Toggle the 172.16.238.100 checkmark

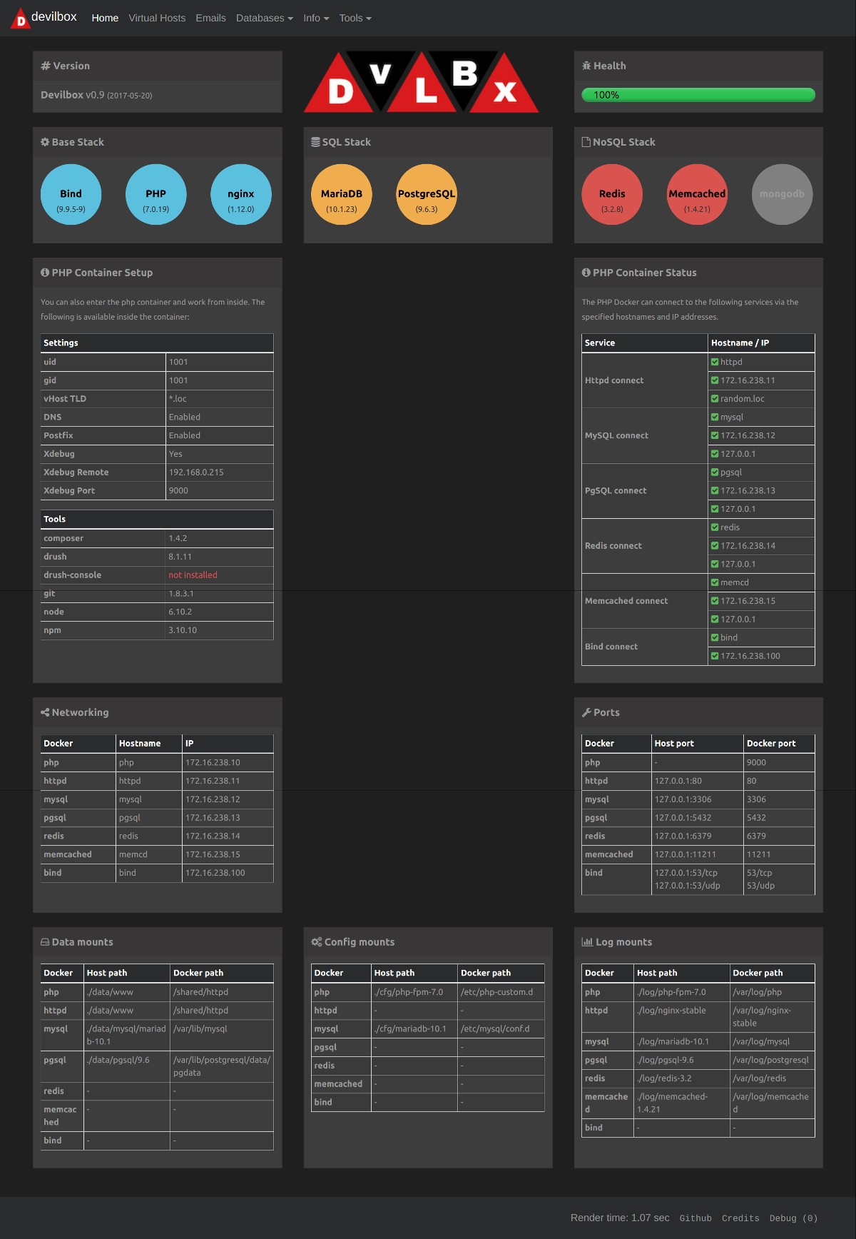tap(715, 656)
